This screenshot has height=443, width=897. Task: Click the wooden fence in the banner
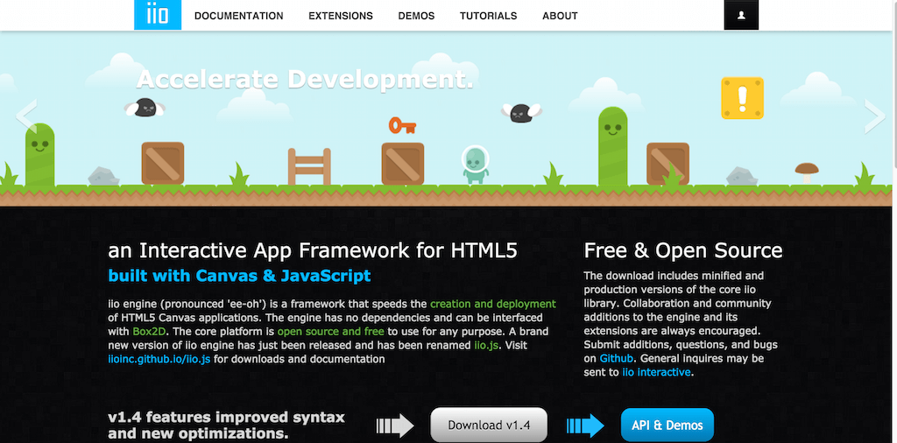309,167
